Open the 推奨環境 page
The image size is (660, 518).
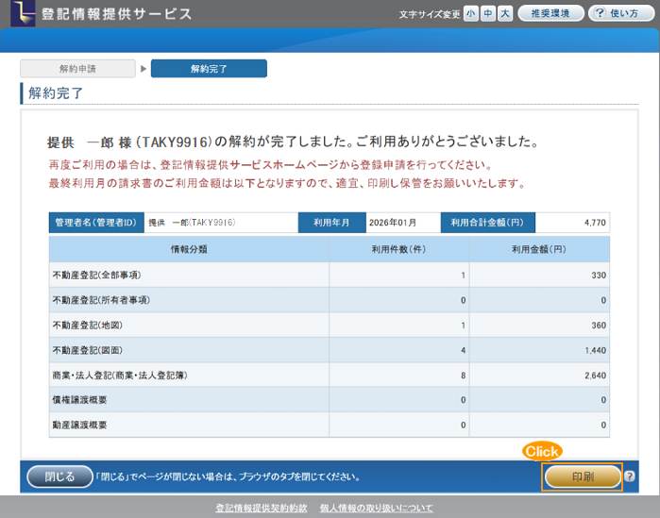pyautogui.click(x=550, y=13)
